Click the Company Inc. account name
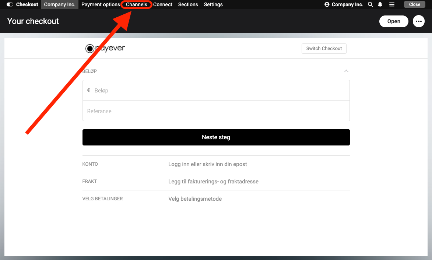 point(347,4)
